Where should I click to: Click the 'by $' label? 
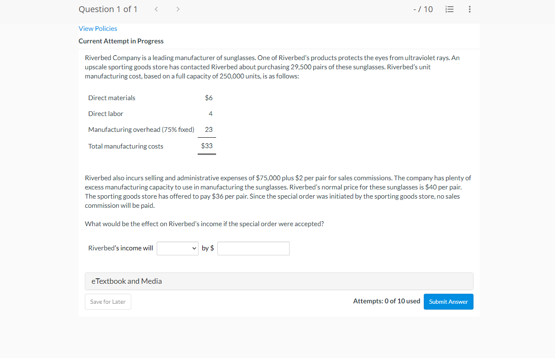[208, 248]
